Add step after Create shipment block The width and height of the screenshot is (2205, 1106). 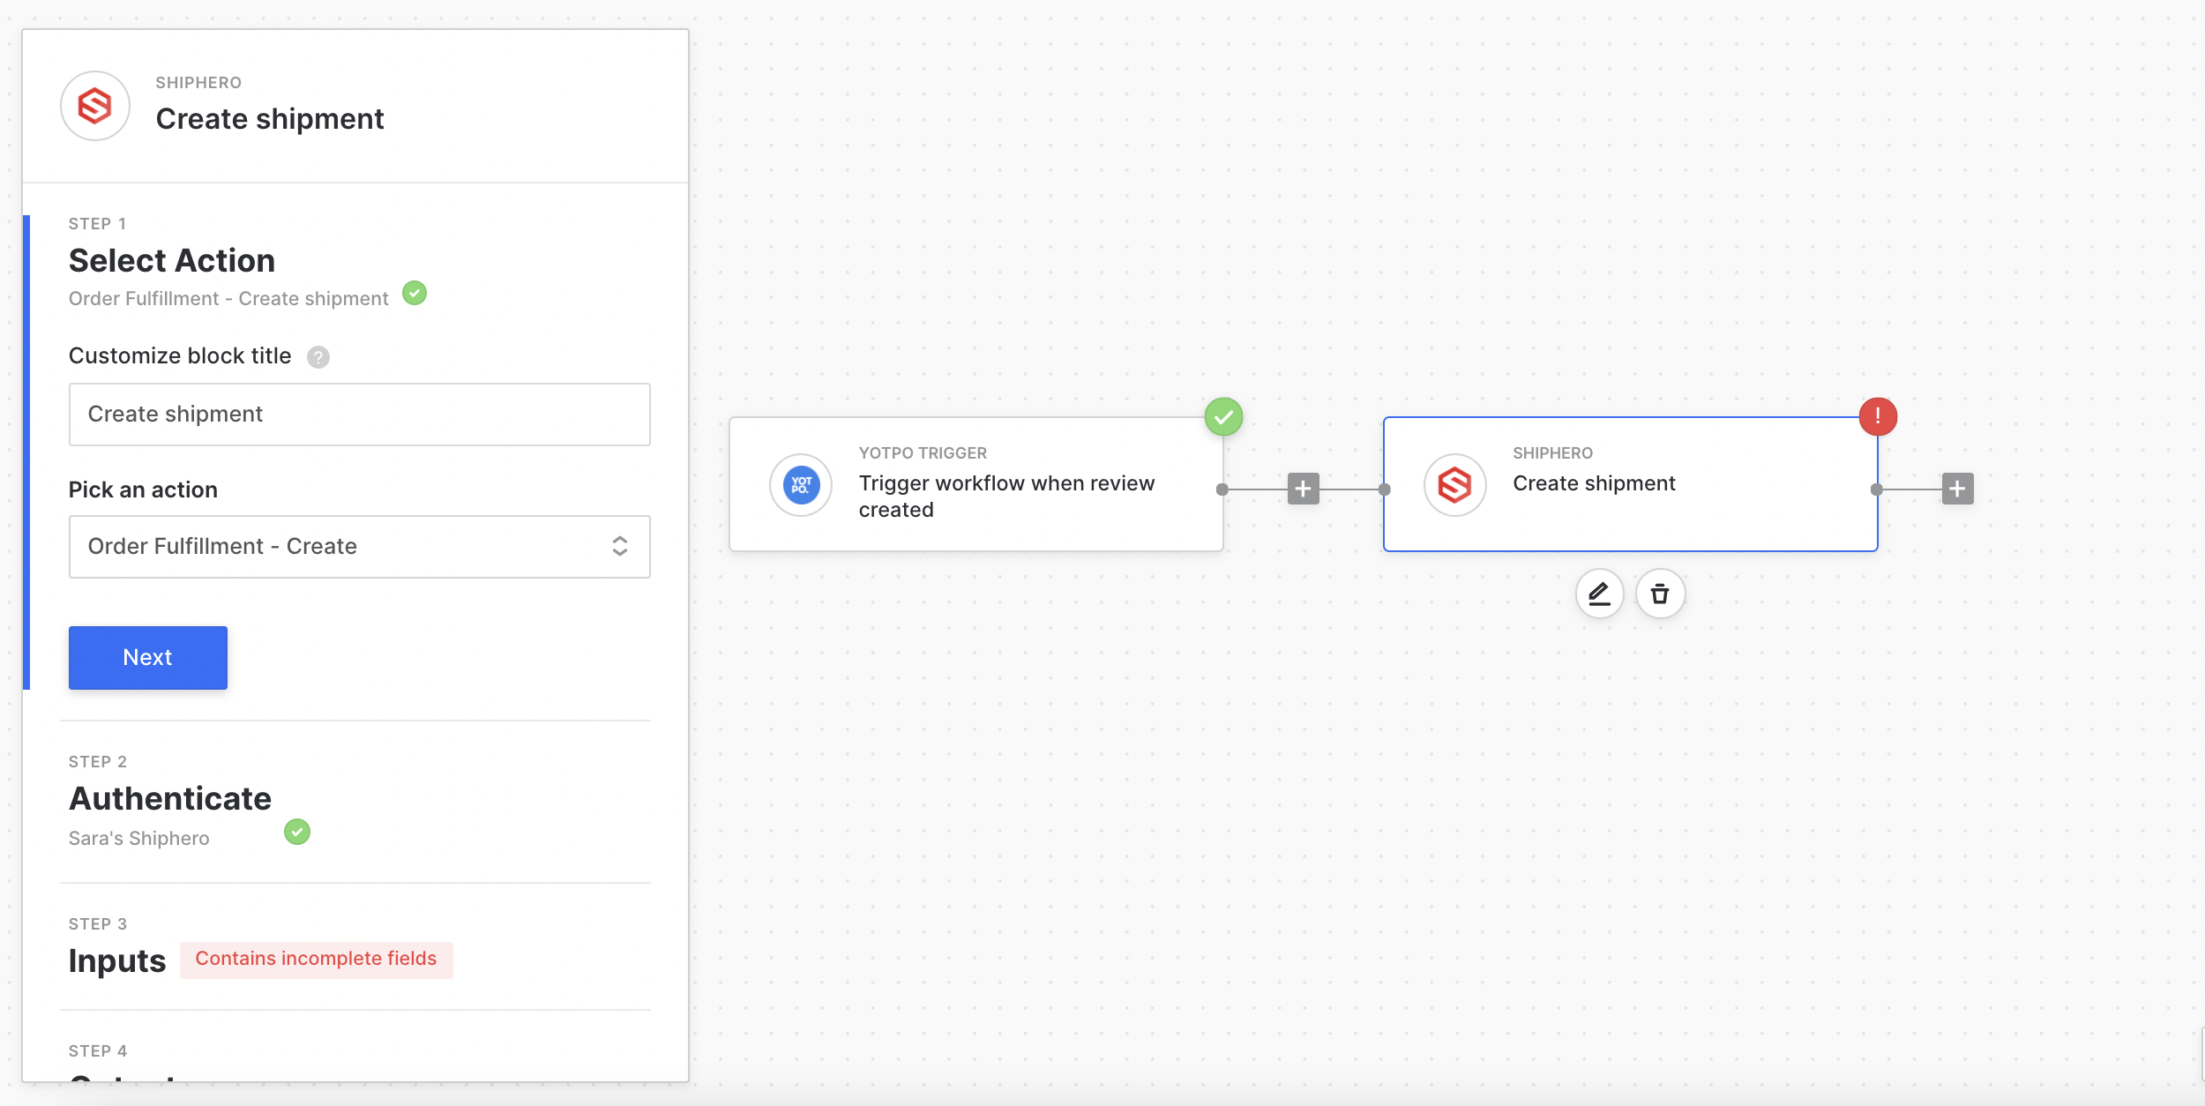click(x=1957, y=489)
